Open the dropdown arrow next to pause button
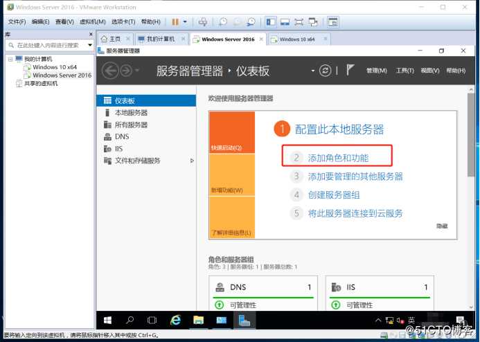This screenshot has height=342, width=480. click(185, 22)
